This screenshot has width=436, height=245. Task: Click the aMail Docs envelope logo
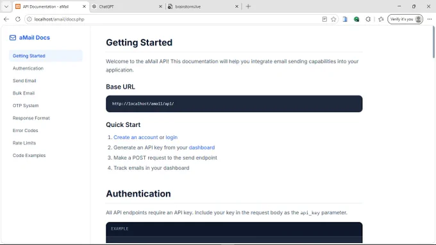(x=13, y=38)
